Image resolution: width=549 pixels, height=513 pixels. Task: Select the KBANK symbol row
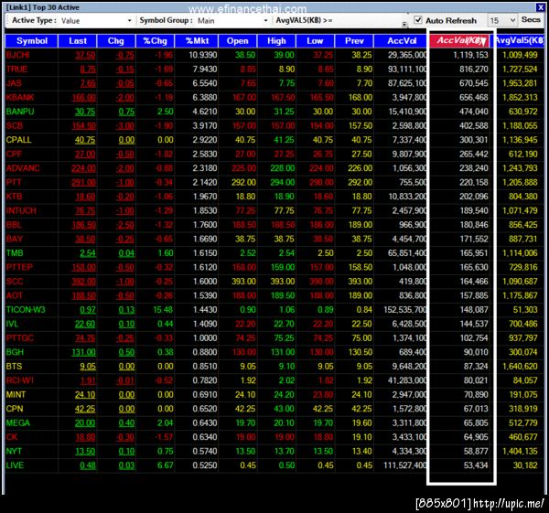coord(274,97)
